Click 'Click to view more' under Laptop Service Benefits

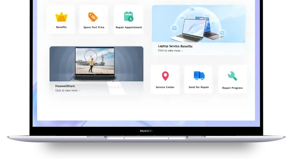pos(169,51)
